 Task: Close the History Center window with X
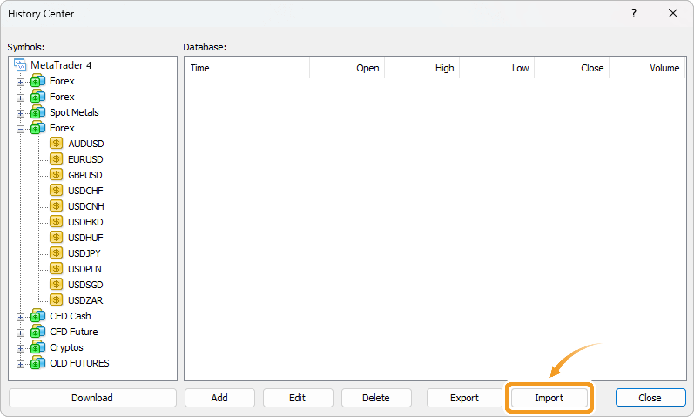[673, 13]
